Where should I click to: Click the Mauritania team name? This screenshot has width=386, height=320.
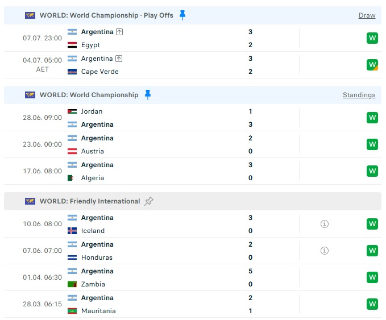pos(98,311)
